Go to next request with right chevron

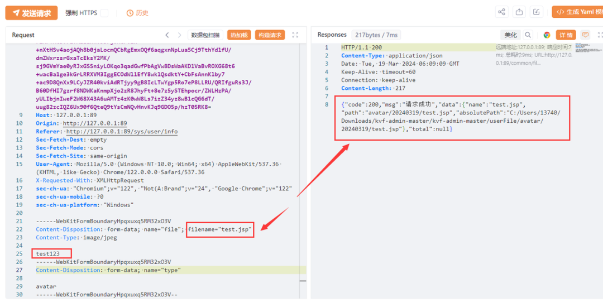[179, 35]
